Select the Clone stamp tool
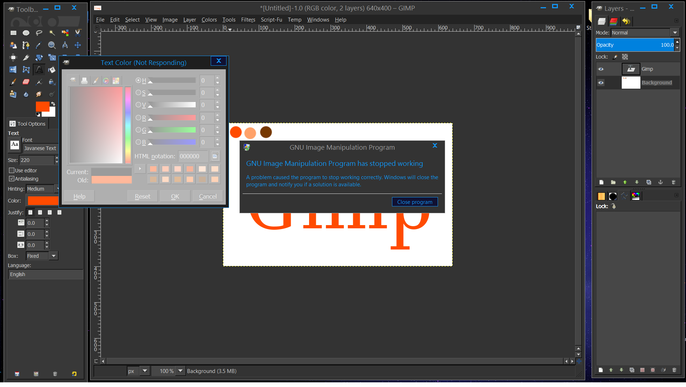The image size is (686, 387). (13, 94)
